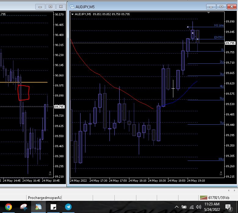Open the Sticky Notes taskbar icon
238x213 pixels.
pos(53,207)
